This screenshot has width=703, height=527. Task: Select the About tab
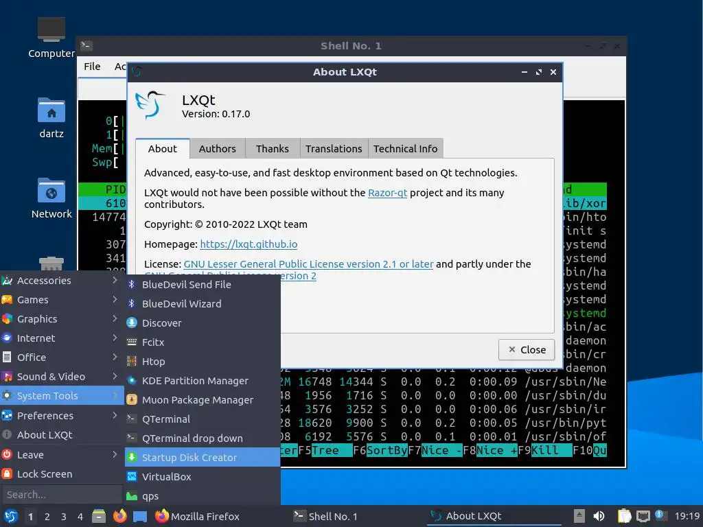(x=162, y=149)
